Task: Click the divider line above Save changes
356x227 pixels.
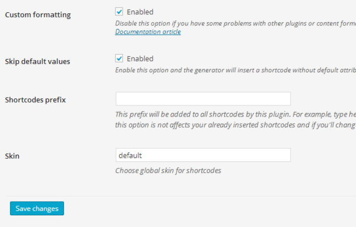Action: 181,196
